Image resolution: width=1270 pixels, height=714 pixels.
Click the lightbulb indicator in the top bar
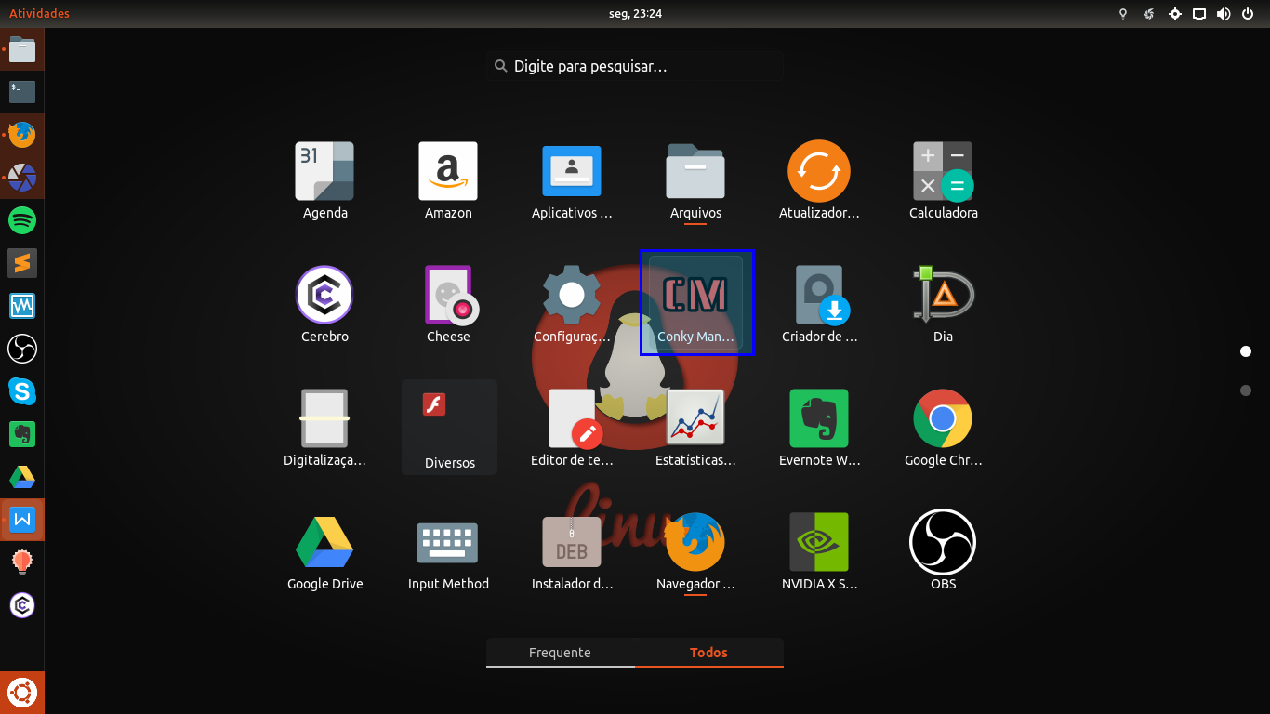click(x=1123, y=14)
